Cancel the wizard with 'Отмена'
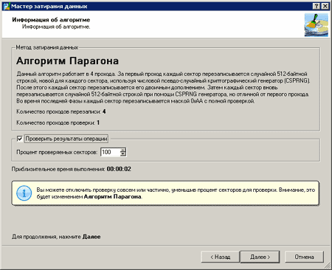Viewport: 332px width, 270px height. click(x=304, y=257)
